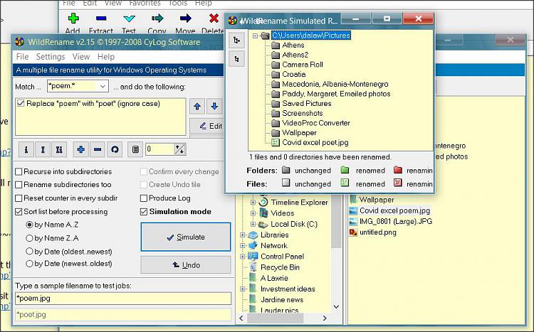Click the WildRename app icon in main title bar

[19, 42]
